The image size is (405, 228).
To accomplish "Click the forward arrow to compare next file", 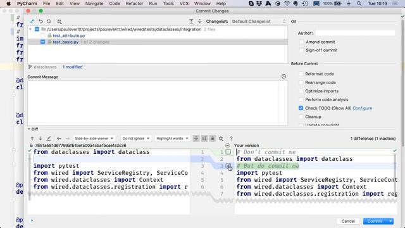I will tap(68, 139).
